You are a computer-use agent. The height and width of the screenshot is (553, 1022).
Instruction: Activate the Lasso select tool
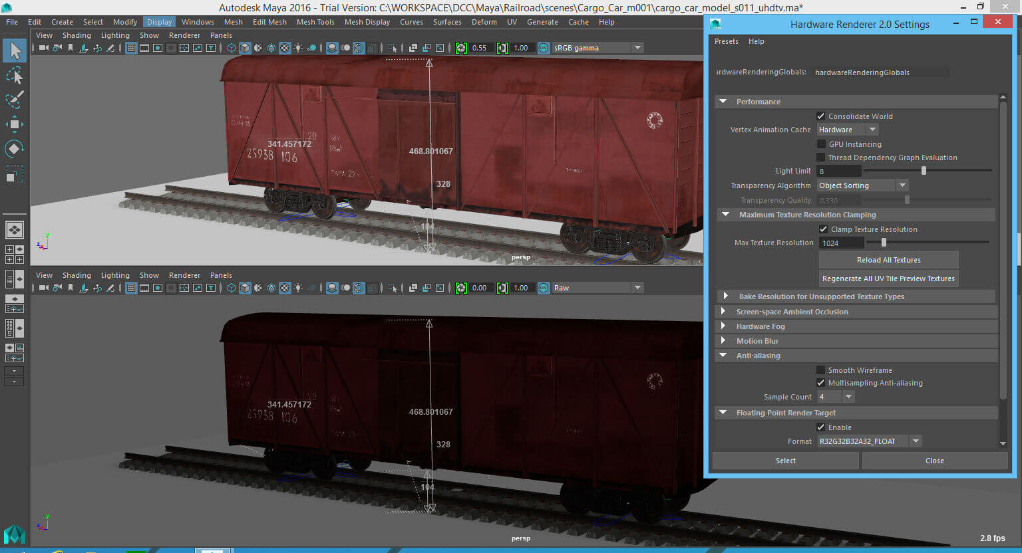(x=14, y=75)
